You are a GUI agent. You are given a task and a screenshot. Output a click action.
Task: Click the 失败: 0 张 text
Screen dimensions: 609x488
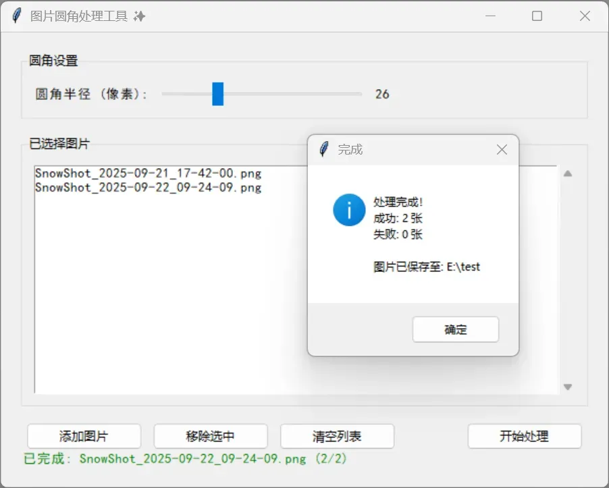(398, 234)
